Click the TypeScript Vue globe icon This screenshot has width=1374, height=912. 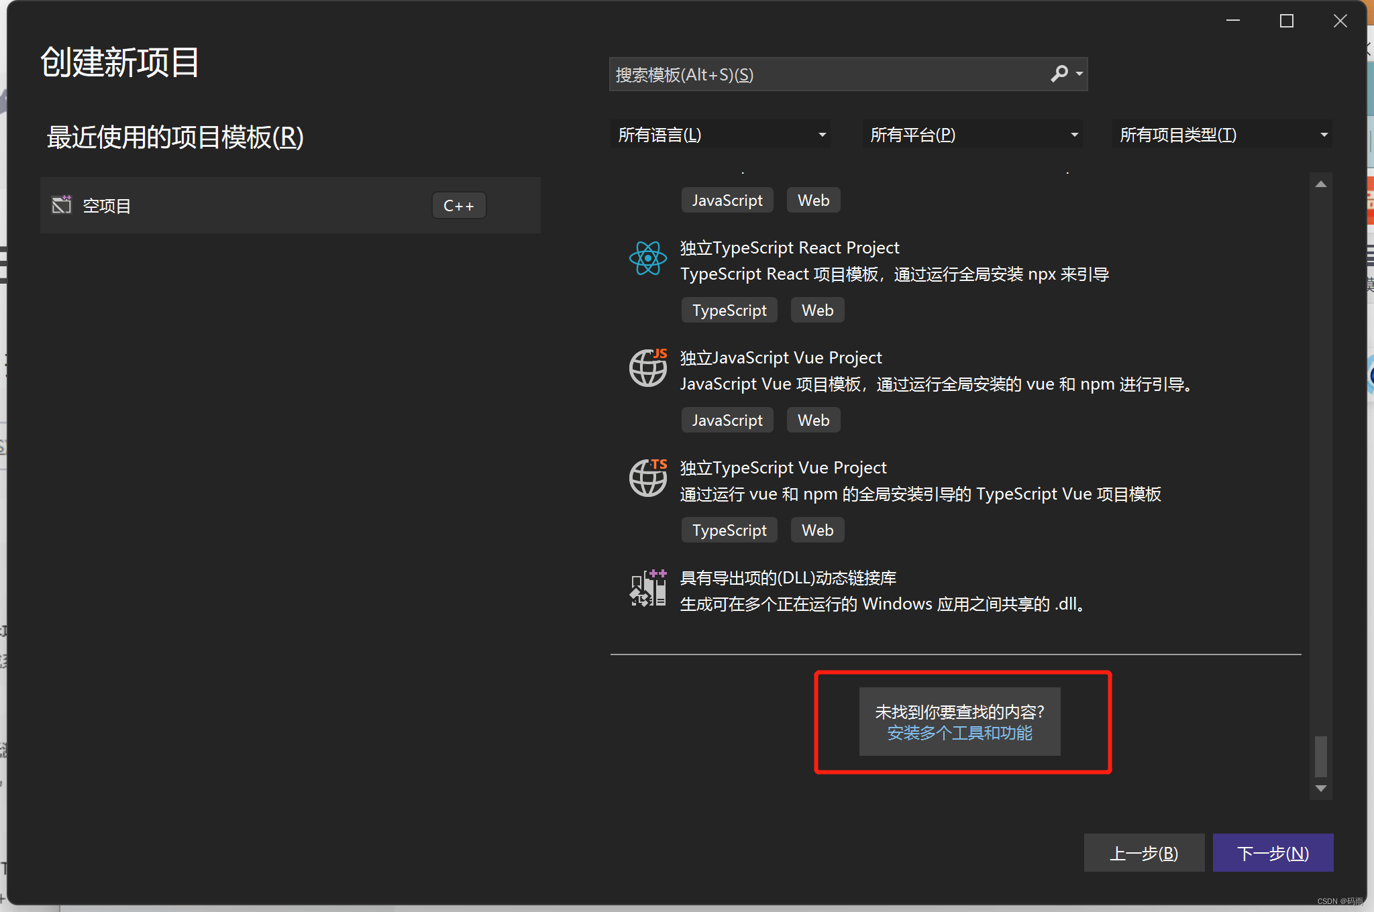coord(647,477)
